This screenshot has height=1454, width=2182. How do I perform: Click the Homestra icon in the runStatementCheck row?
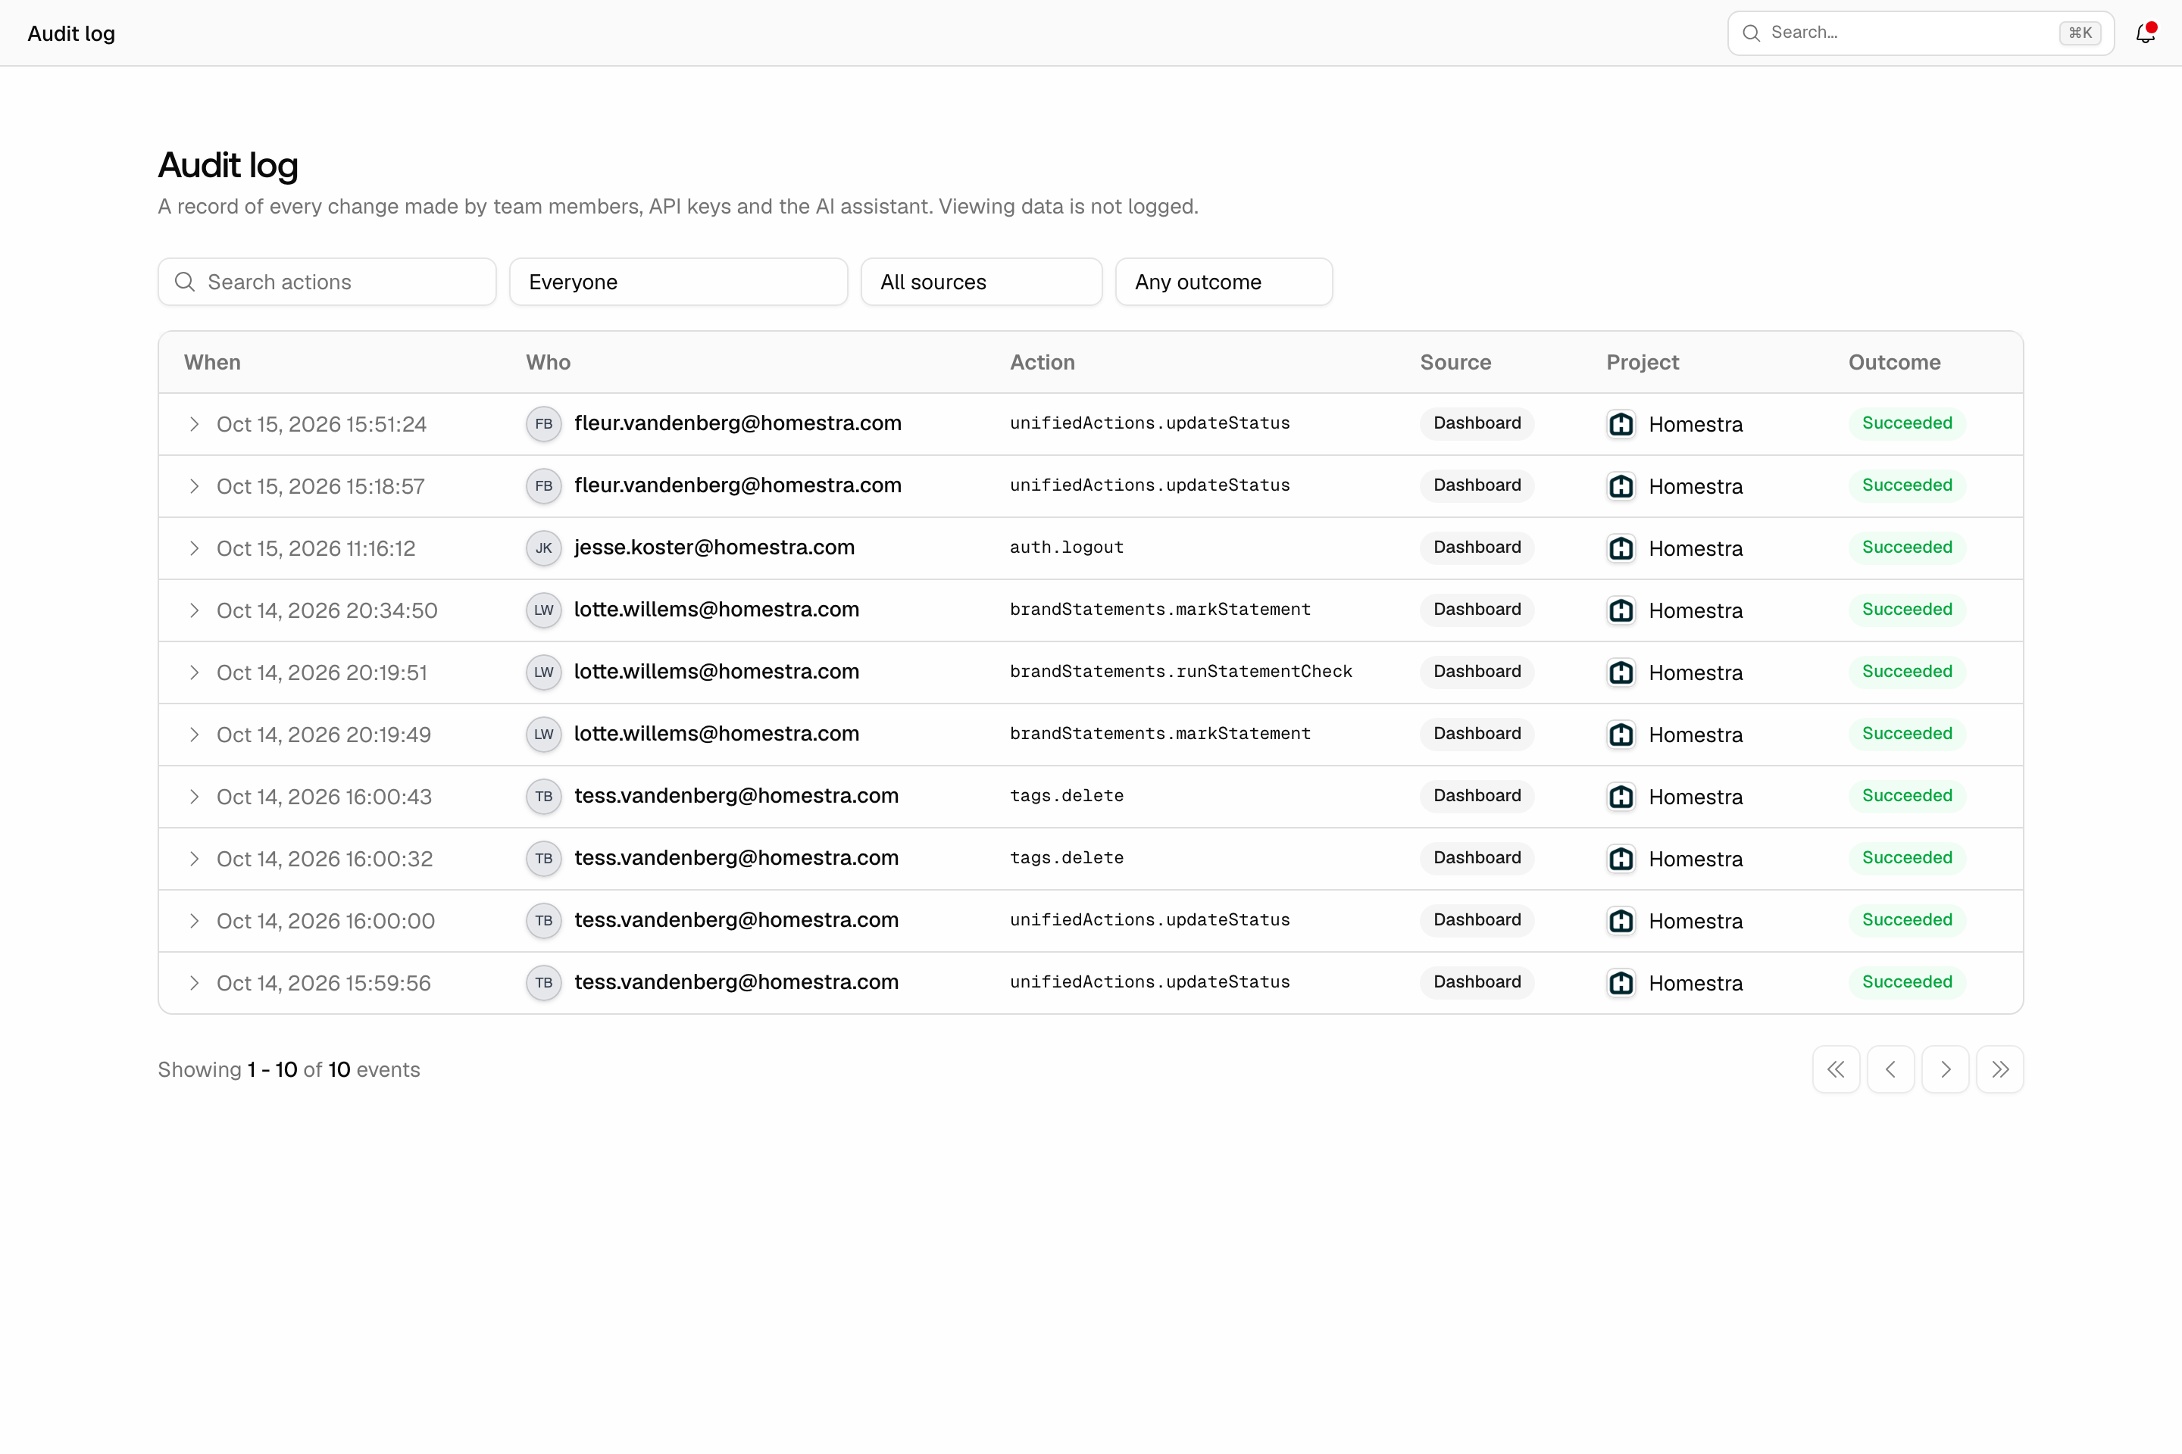[x=1621, y=672]
